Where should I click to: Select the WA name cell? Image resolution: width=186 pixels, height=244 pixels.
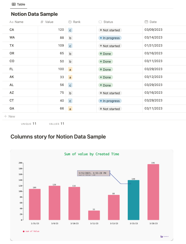tap(12, 37)
